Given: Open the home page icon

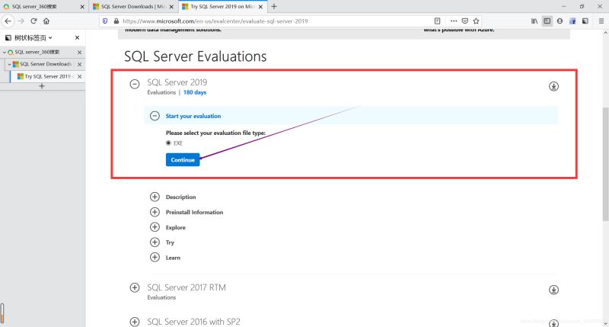Looking at the screenshot, I should [46, 21].
